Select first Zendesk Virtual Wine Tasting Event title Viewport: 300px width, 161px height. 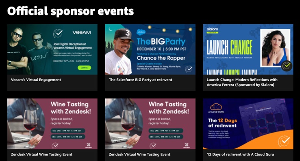tap(41, 155)
